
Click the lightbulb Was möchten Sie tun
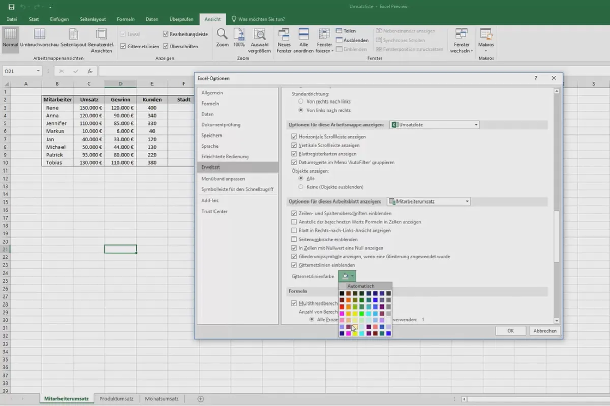234,19
